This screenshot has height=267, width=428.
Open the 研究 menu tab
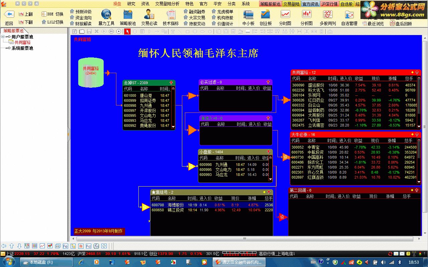(x=131, y=4)
